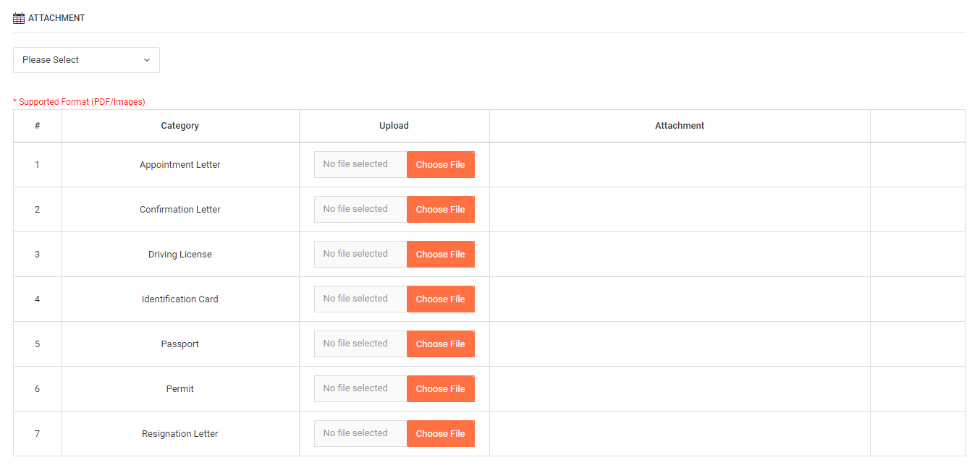Upload a file for the Permit category

pyautogui.click(x=440, y=388)
